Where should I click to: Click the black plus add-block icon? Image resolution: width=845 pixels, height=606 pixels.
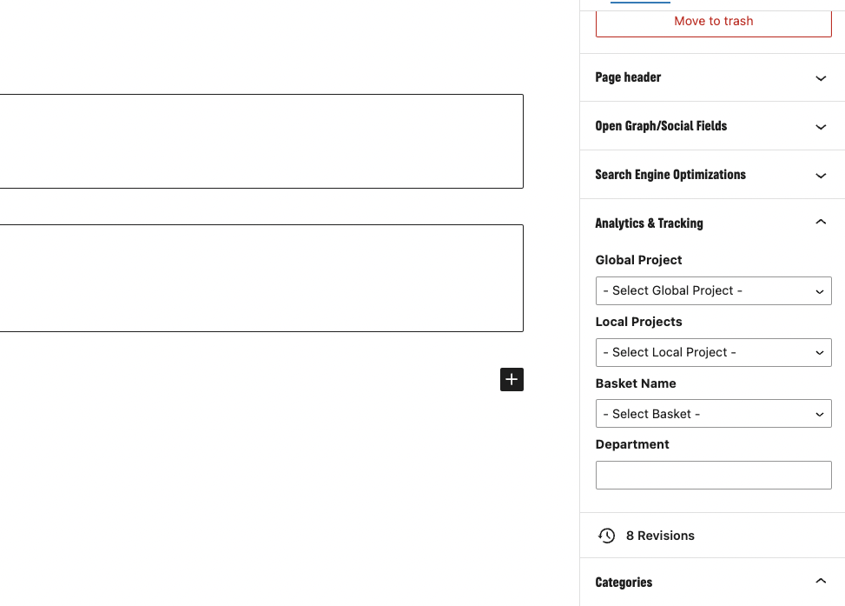tap(512, 379)
